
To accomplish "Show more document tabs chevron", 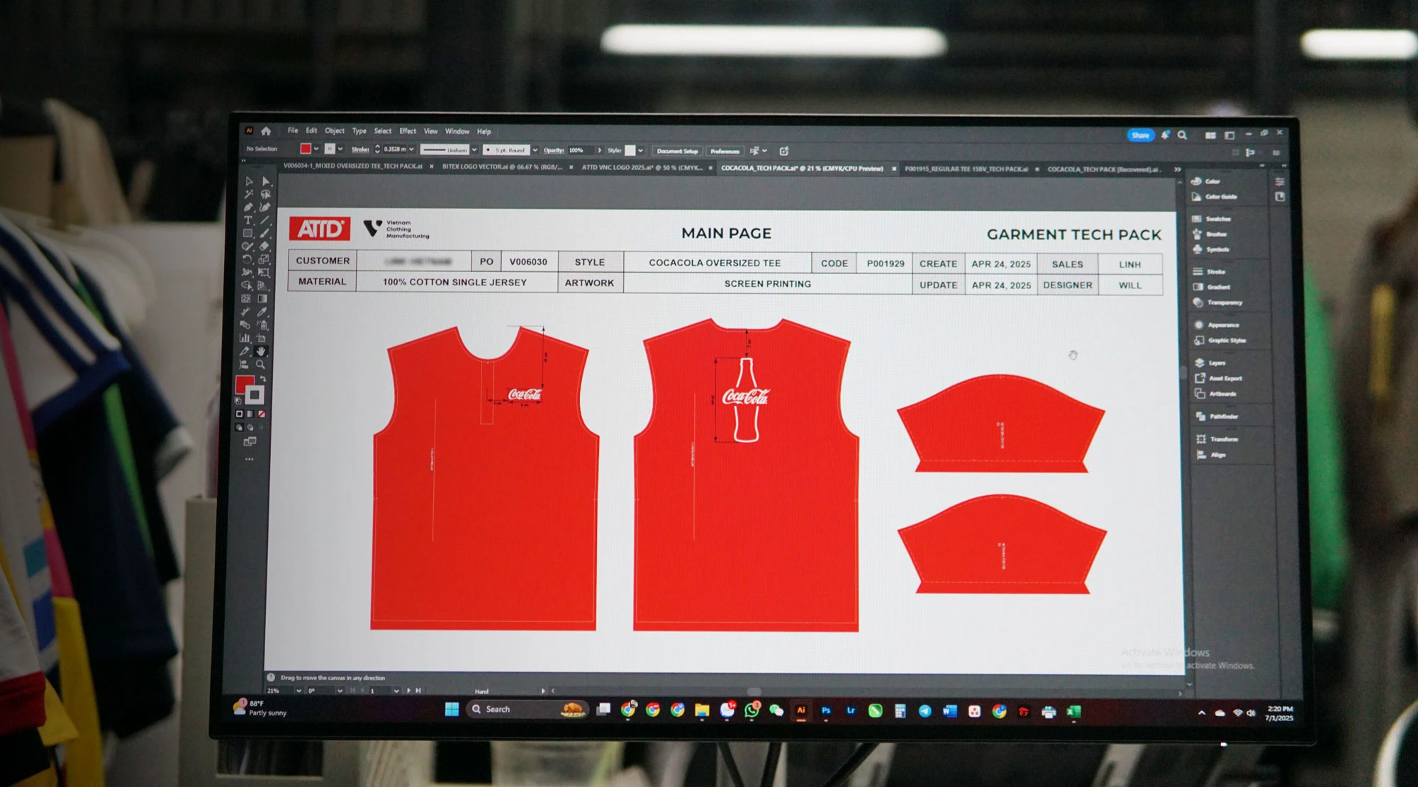I will coord(1178,169).
